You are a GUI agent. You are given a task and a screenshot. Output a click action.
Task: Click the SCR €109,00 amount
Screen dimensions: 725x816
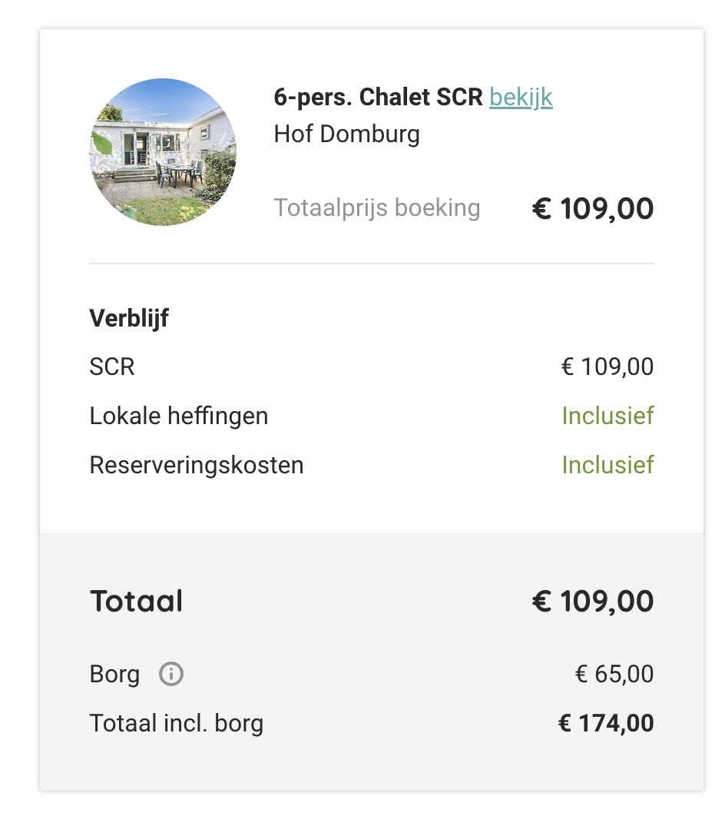coord(607,367)
